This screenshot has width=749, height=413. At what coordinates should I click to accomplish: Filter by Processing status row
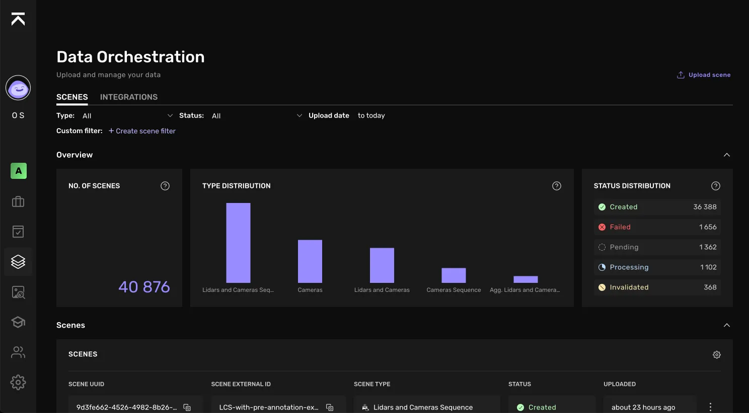[x=657, y=267]
